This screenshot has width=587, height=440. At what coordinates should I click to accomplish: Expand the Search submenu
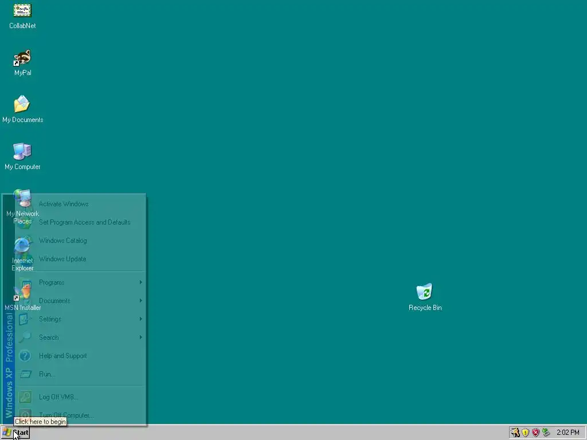[80, 337]
